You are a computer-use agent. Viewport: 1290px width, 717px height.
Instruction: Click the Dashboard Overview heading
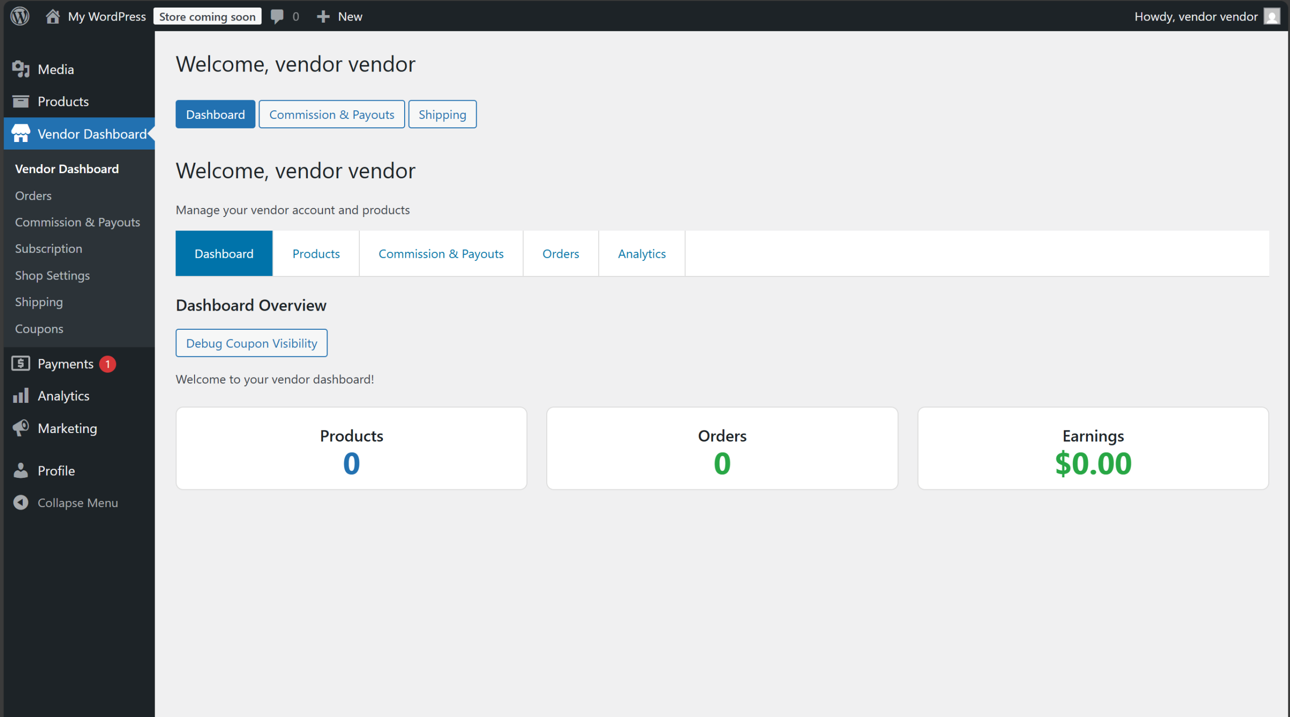(x=251, y=305)
